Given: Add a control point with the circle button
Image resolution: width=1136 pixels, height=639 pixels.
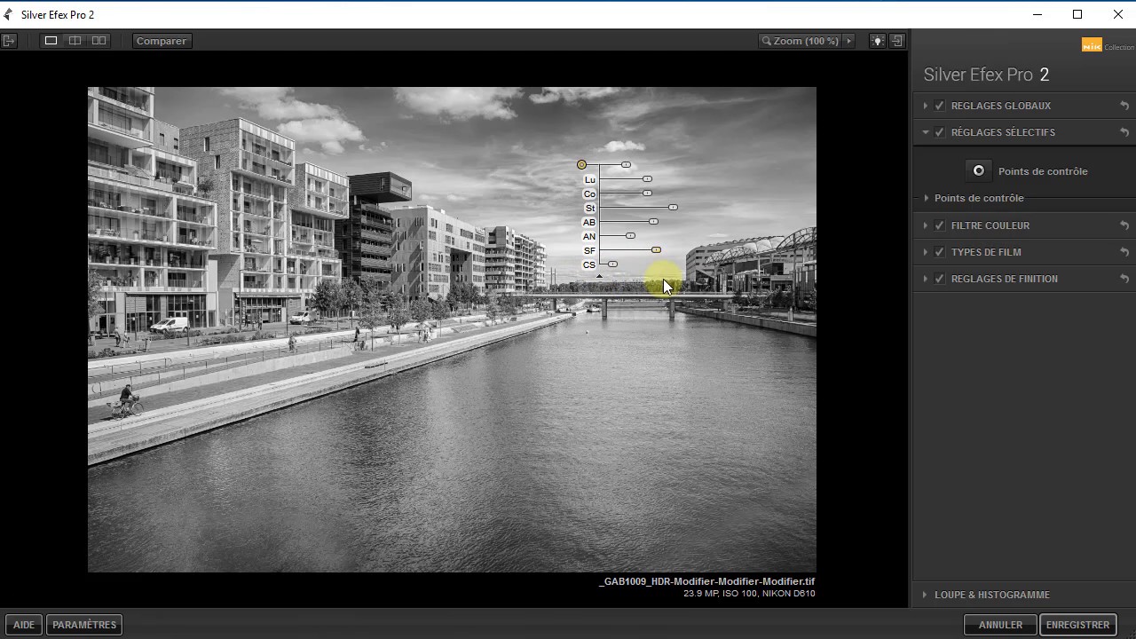Looking at the screenshot, I should (978, 171).
